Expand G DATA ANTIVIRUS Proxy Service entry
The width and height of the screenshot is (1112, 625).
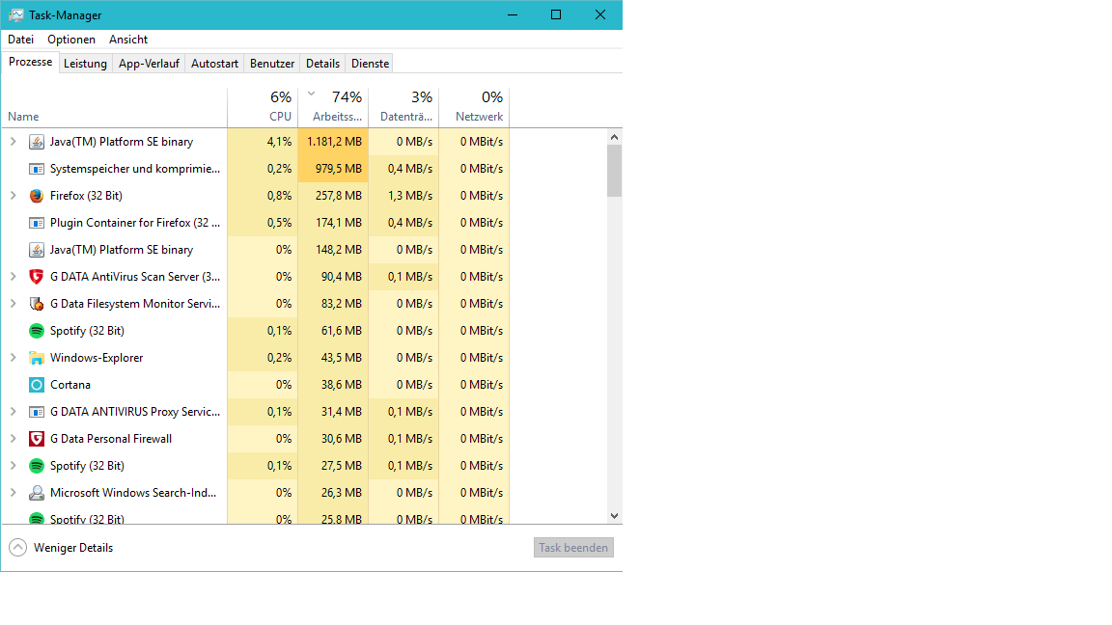point(13,412)
